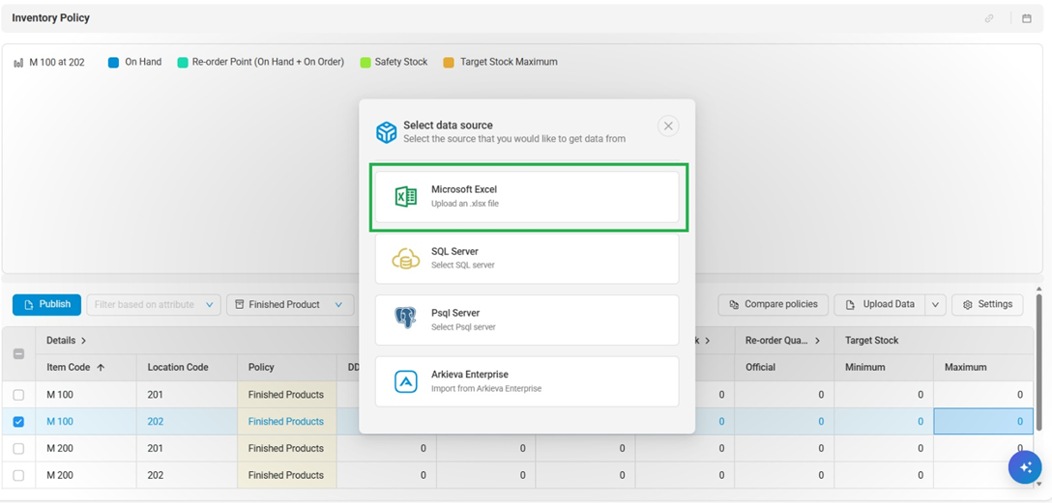Open the Filter based on attribute dropdown
Screen dimensions: 1052x503
[154, 305]
